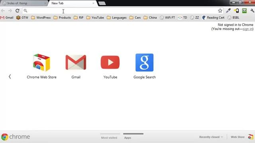Image resolution: width=255 pixels, height=143 pixels.
Task: Expand the RiP bookmarks folder
Action: point(78,17)
